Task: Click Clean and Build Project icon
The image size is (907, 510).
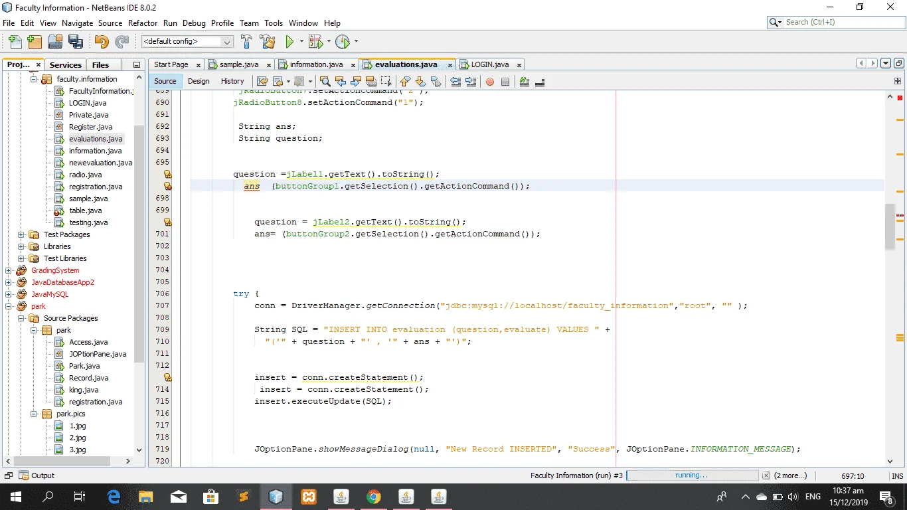Action: (268, 41)
